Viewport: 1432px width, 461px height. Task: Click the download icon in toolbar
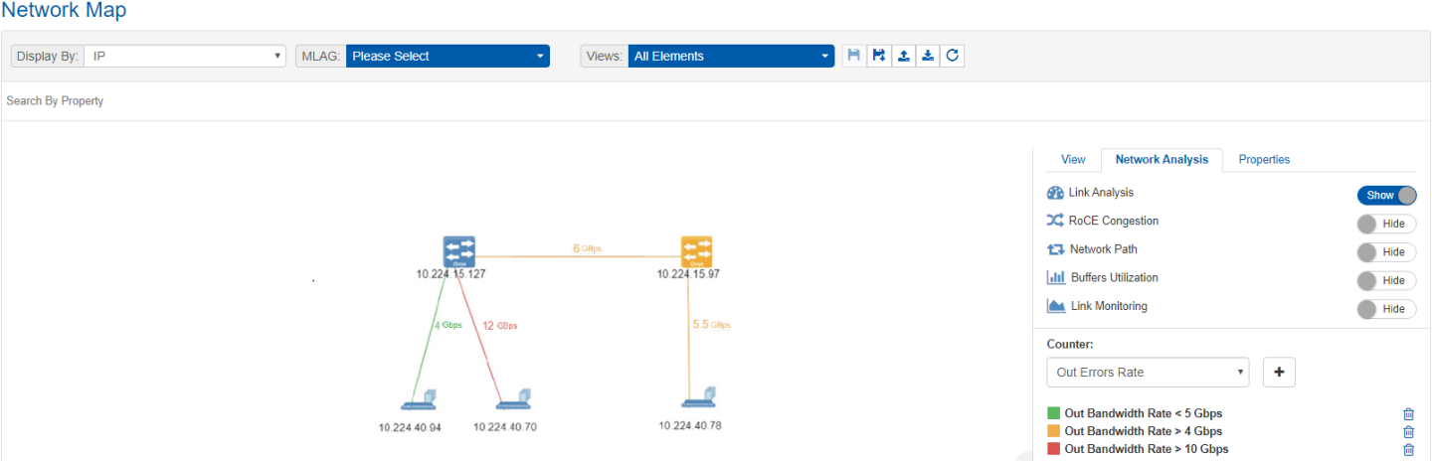[928, 56]
